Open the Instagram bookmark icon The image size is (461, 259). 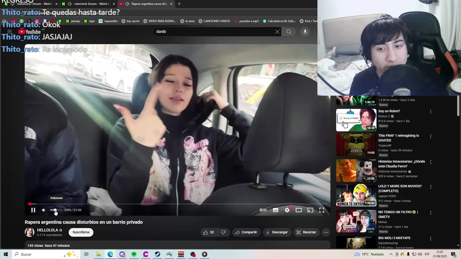pyautogui.click(x=37, y=21)
